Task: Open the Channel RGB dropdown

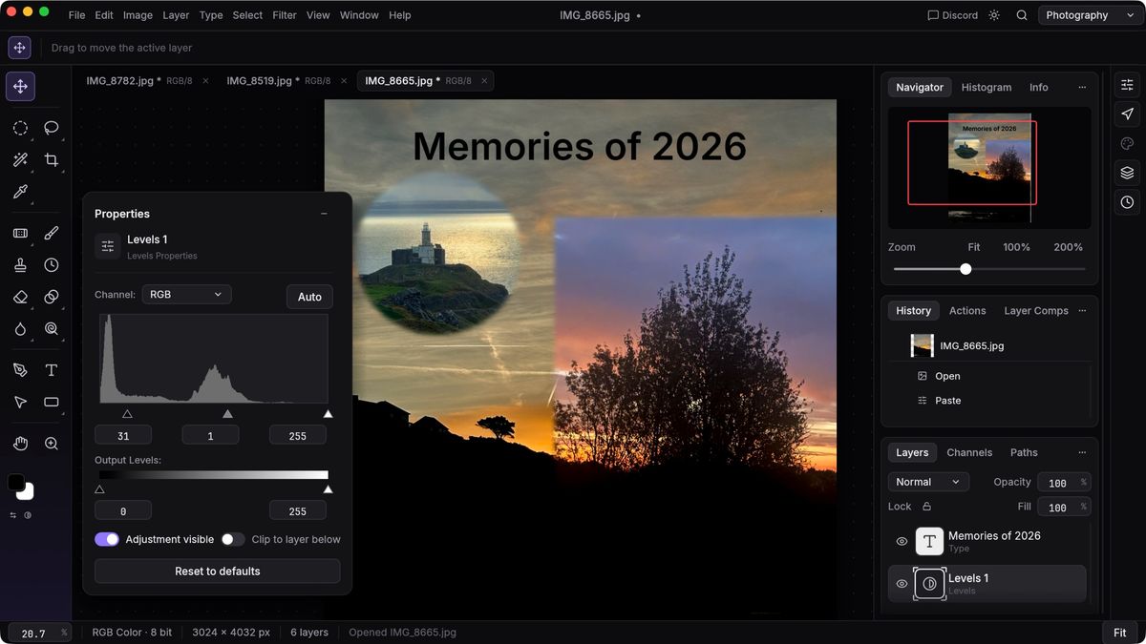Action: click(x=186, y=295)
